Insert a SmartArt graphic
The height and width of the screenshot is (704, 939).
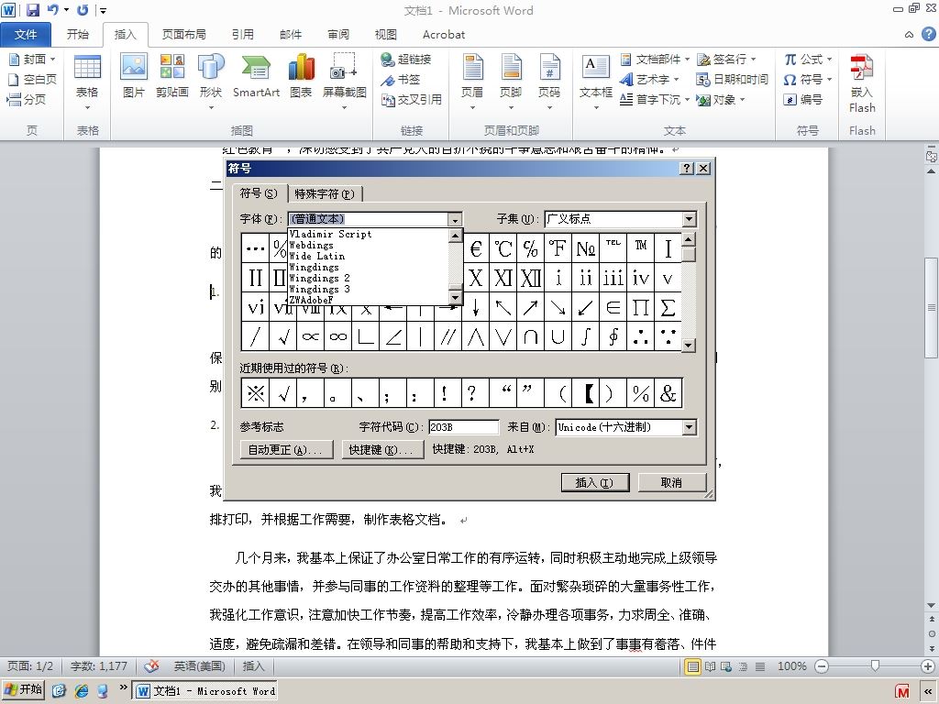point(257,76)
